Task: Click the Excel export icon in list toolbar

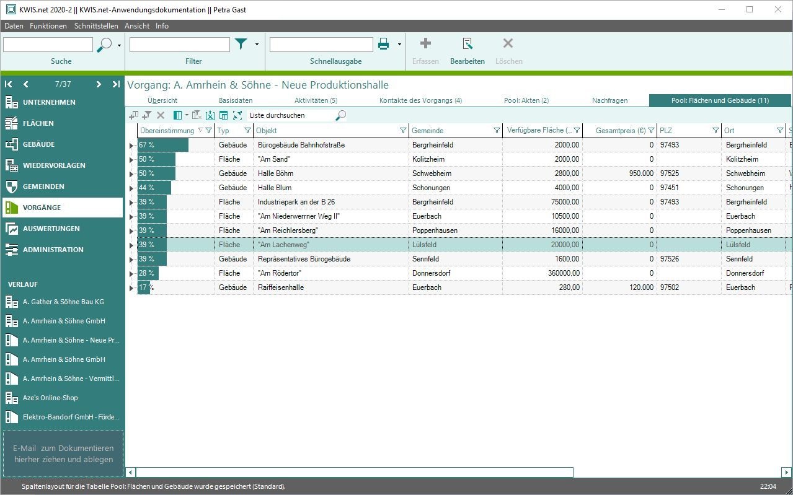Action: coord(210,115)
